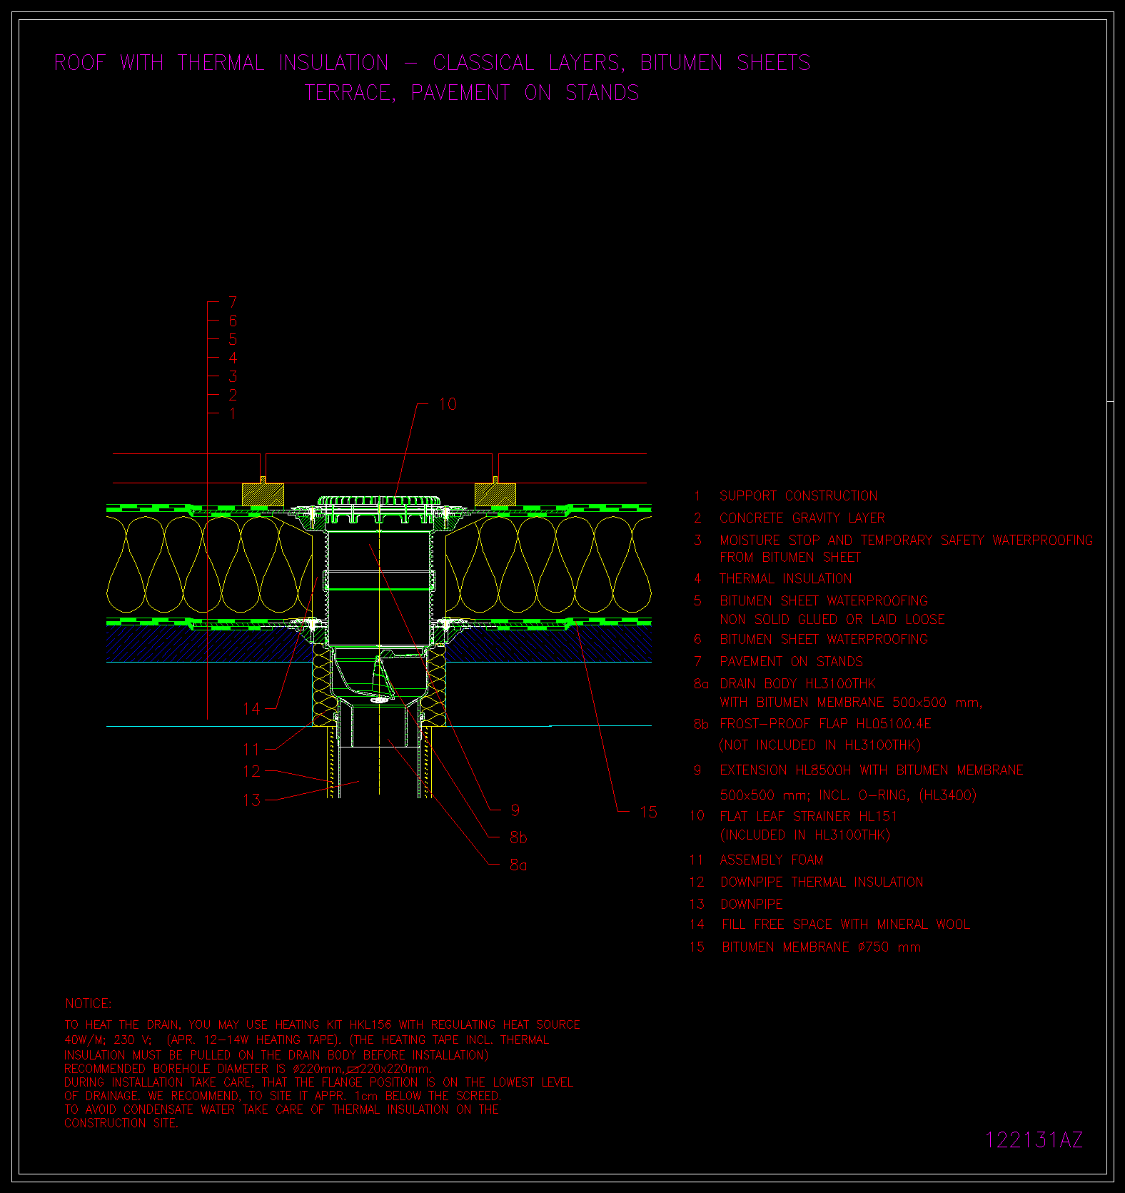Image resolution: width=1125 pixels, height=1193 pixels.
Task: Select the left hatched pavement stand block
Action: point(263,494)
